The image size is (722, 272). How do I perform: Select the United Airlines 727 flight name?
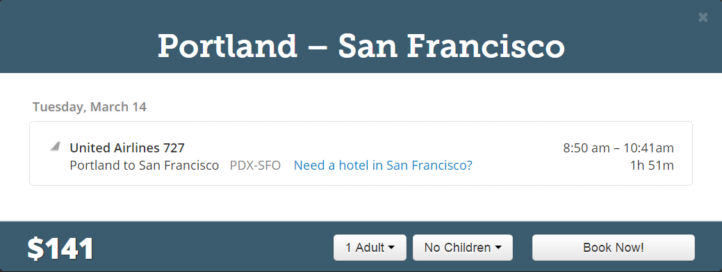coord(127,148)
